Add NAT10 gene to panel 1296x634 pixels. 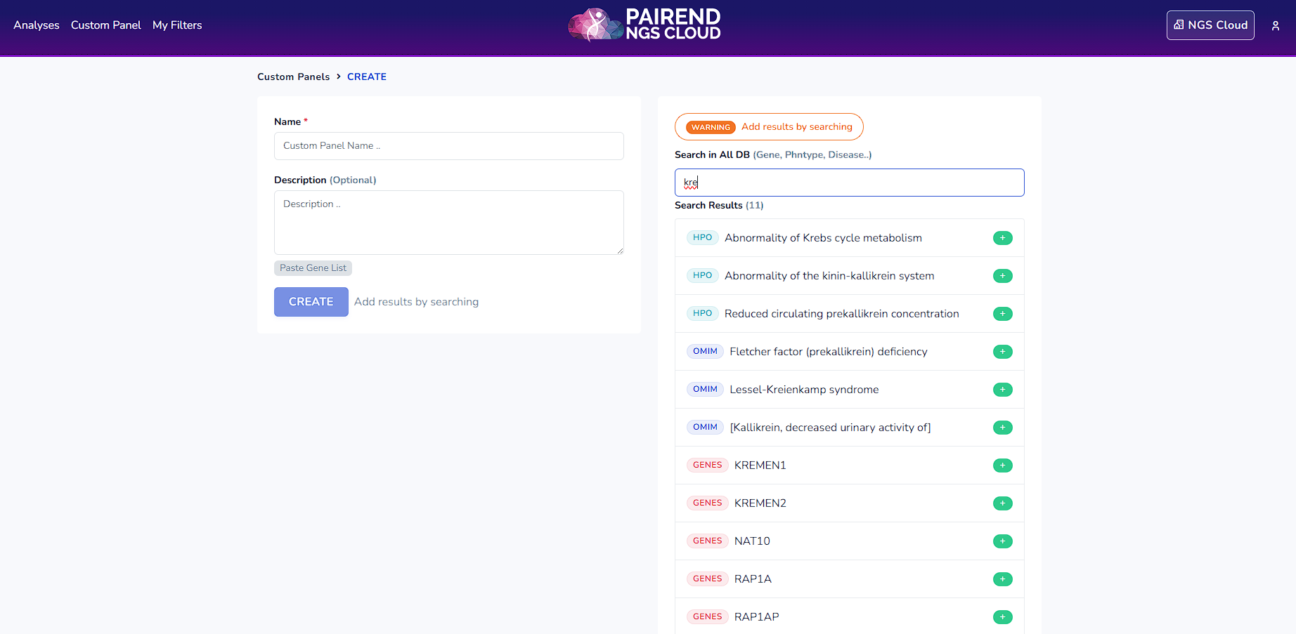pos(1002,541)
